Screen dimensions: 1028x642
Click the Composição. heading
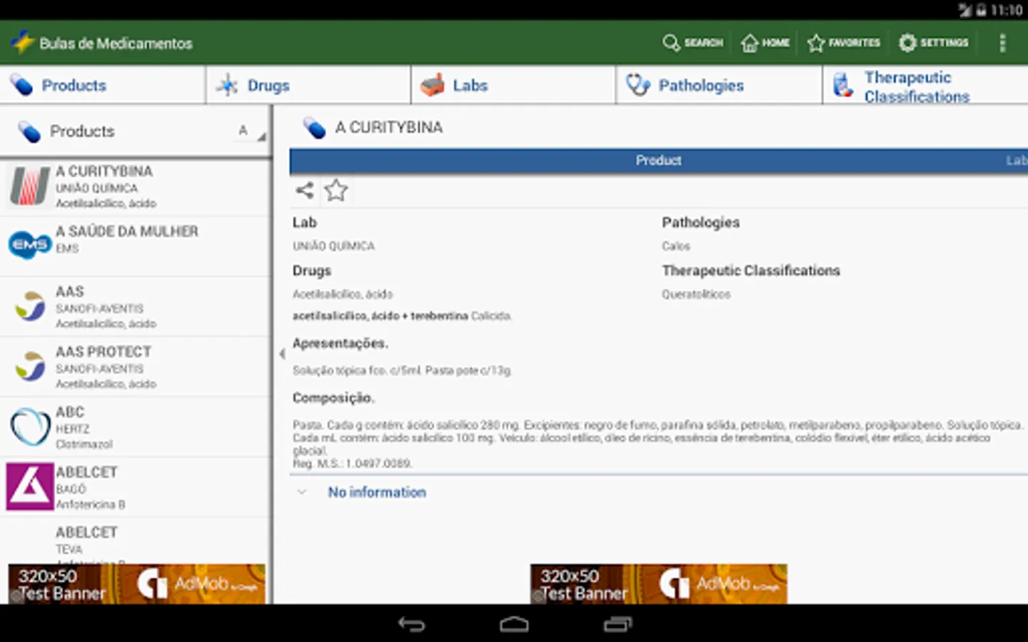click(333, 397)
